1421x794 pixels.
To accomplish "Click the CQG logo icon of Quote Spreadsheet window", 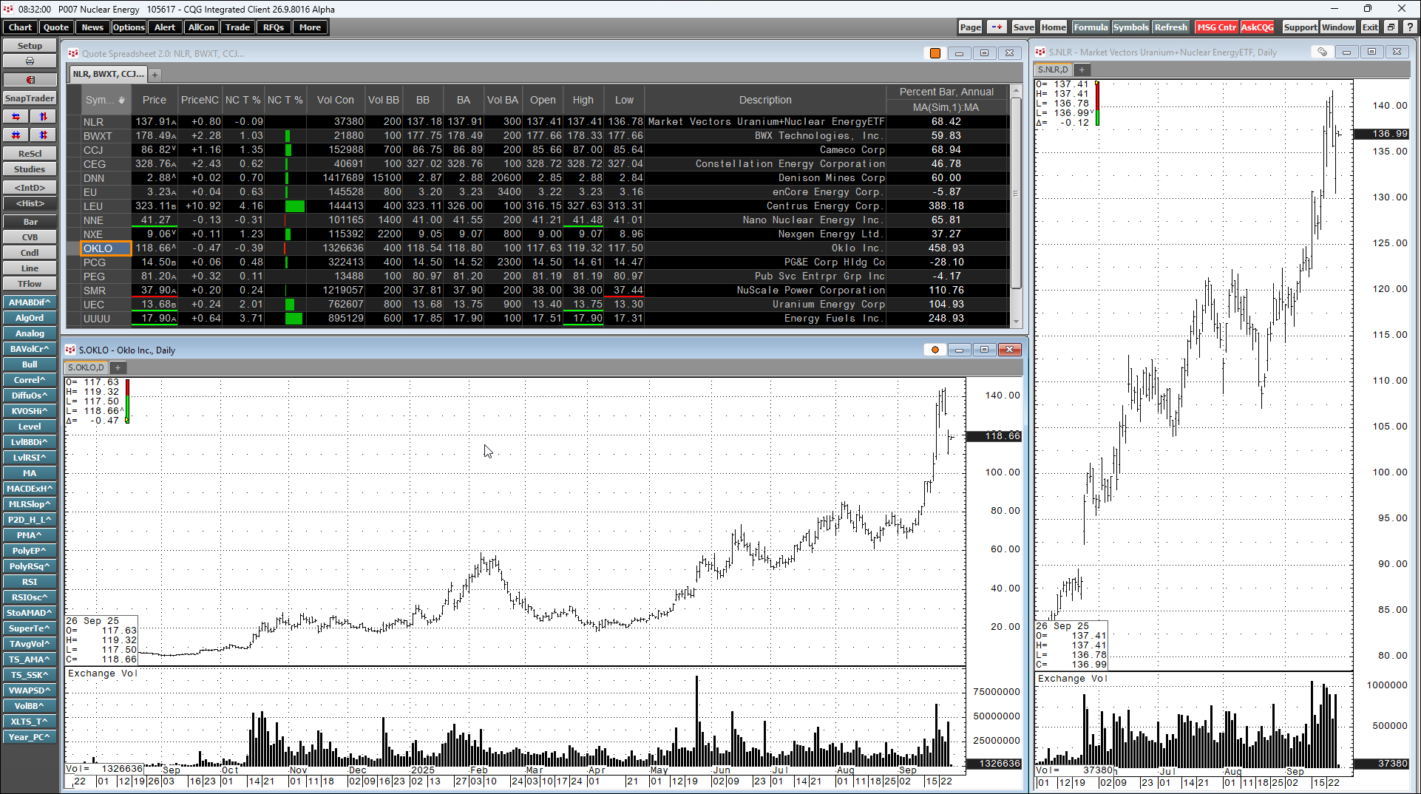I will (73, 53).
